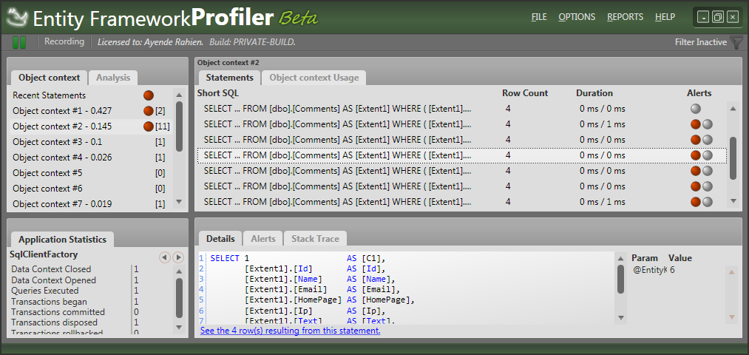The image size is (749, 355).
Task: Click the Object context list scrollbar thumb
Action: click(179, 126)
